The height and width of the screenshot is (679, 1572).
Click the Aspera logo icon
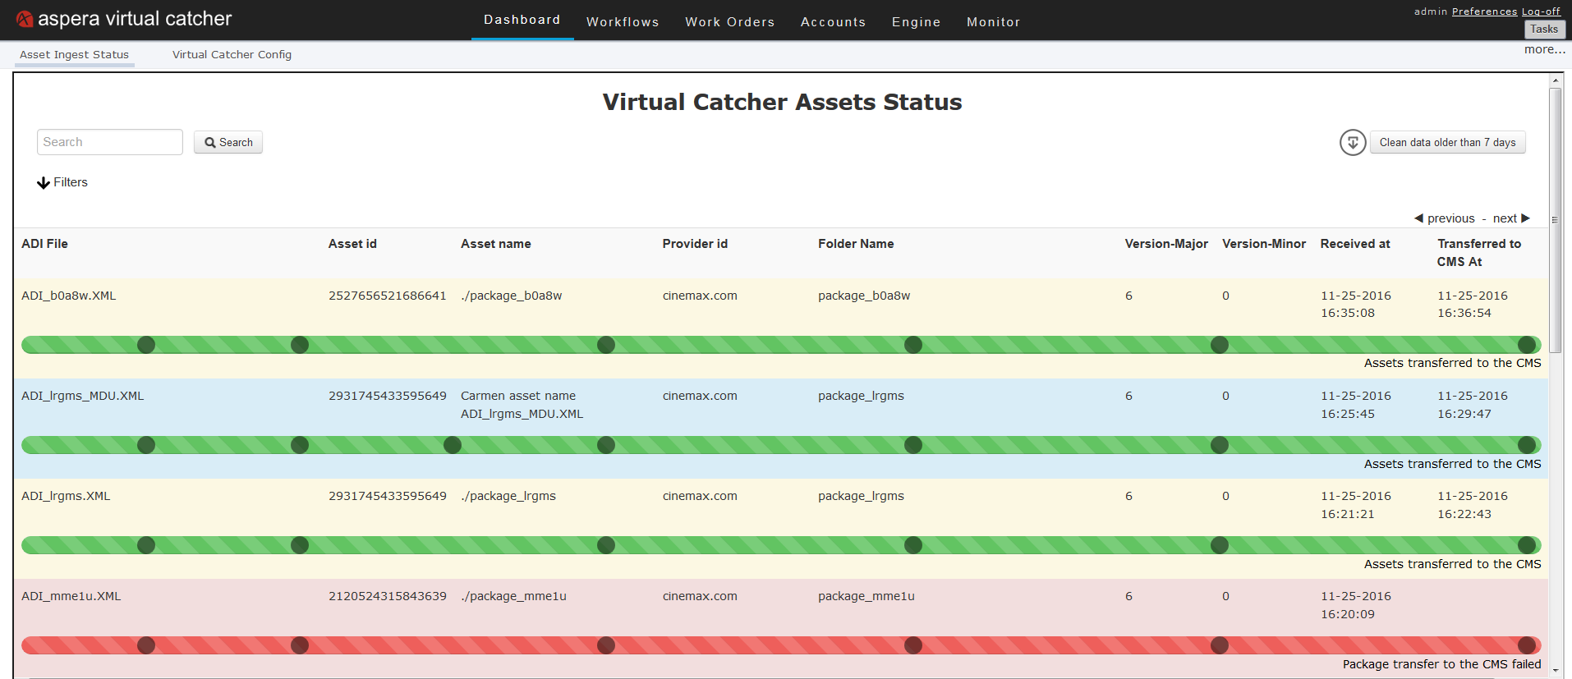[25, 19]
